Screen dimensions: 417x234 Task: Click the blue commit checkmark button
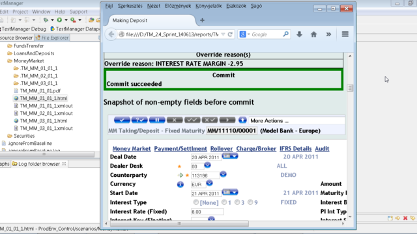coord(122,120)
